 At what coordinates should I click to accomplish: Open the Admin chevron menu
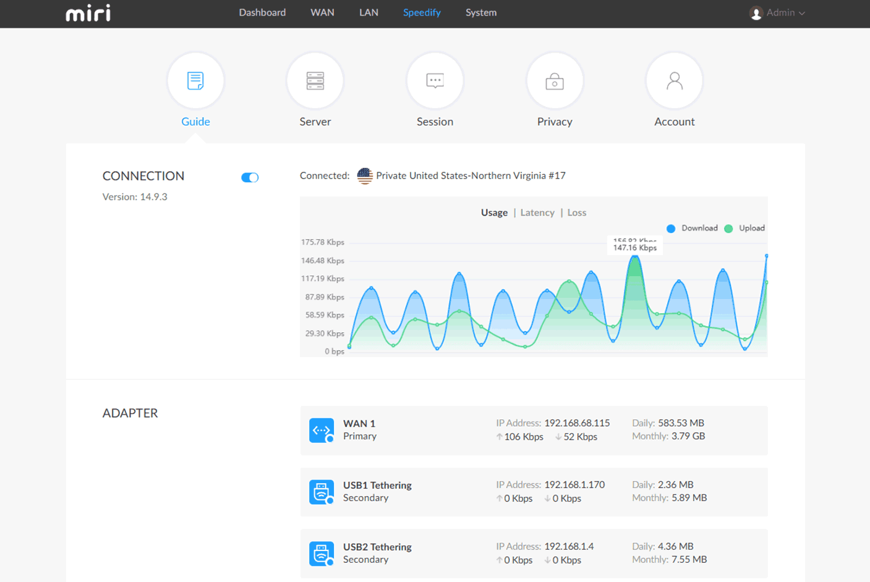tap(801, 12)
